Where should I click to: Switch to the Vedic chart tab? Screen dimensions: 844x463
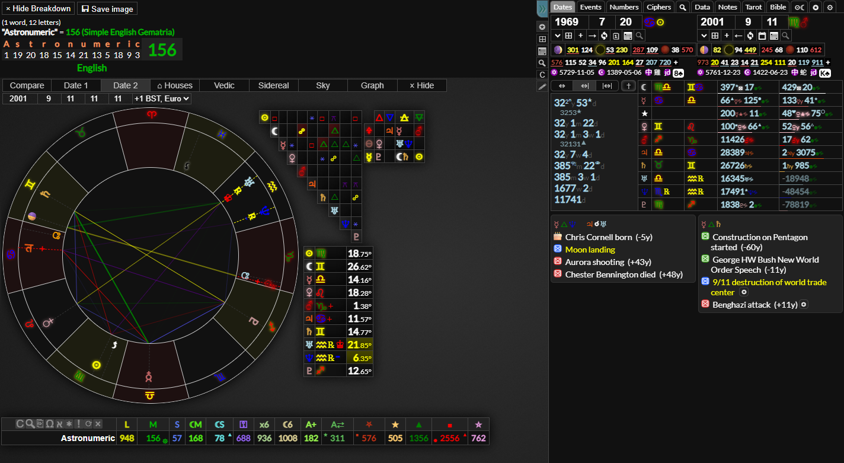224,85
